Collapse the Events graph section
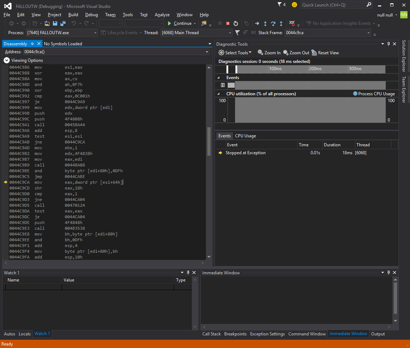Screen dimensions: 410x348 click(x=218, y=78)
